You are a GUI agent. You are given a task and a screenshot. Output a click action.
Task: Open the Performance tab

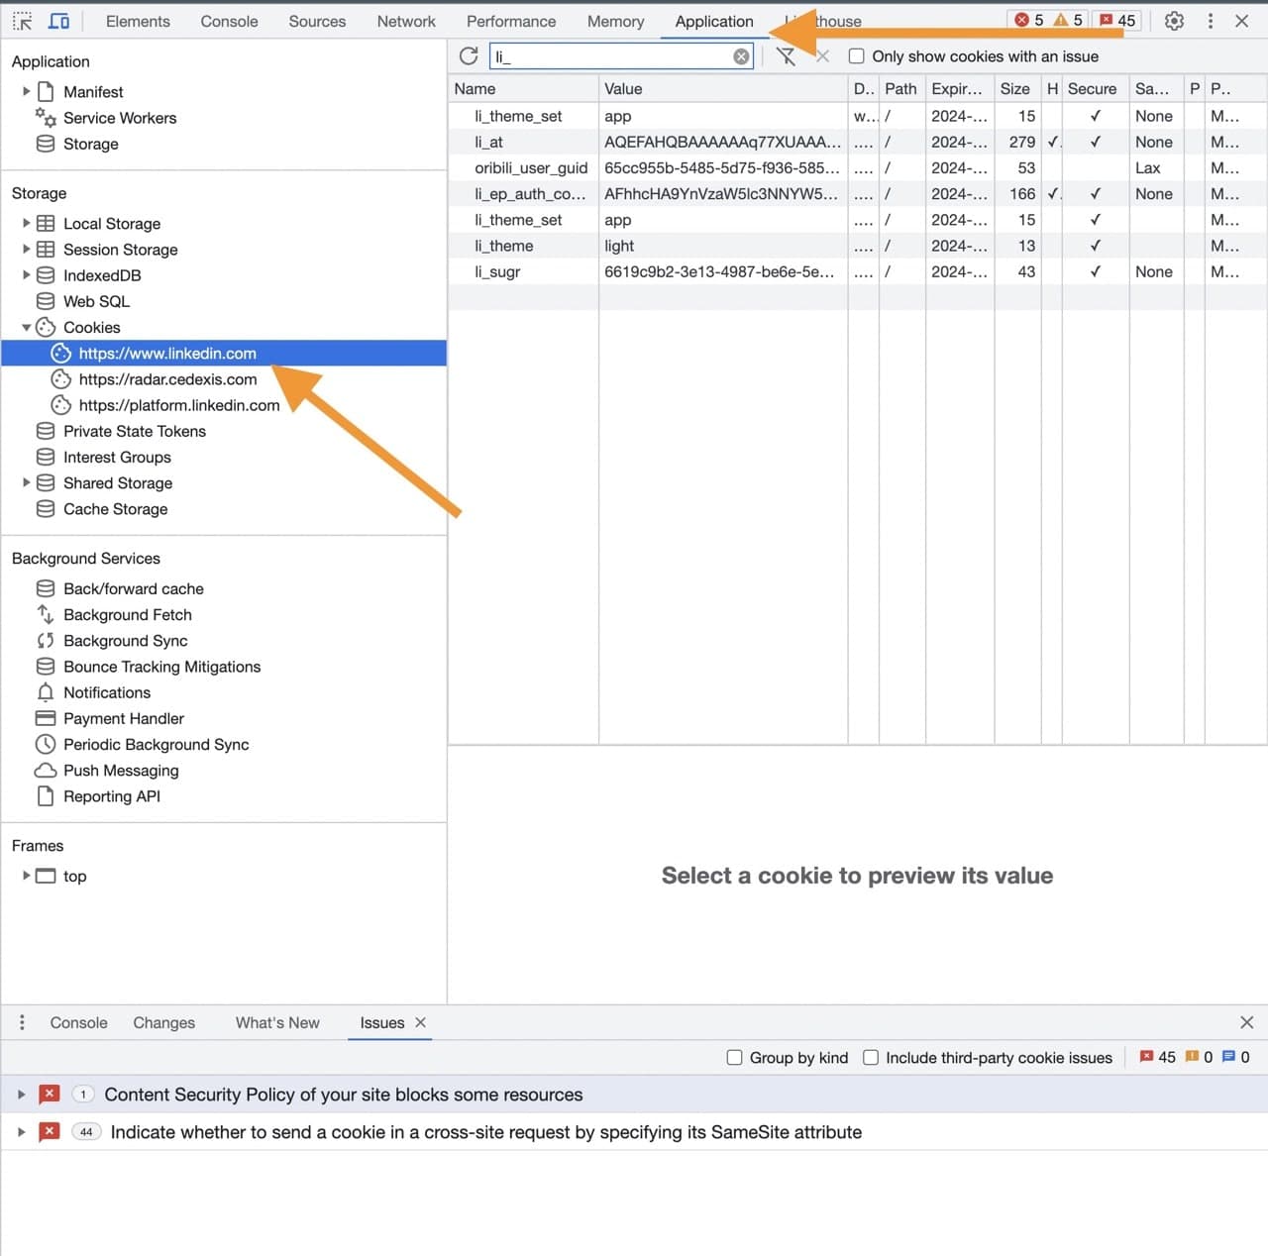point(511,21)
